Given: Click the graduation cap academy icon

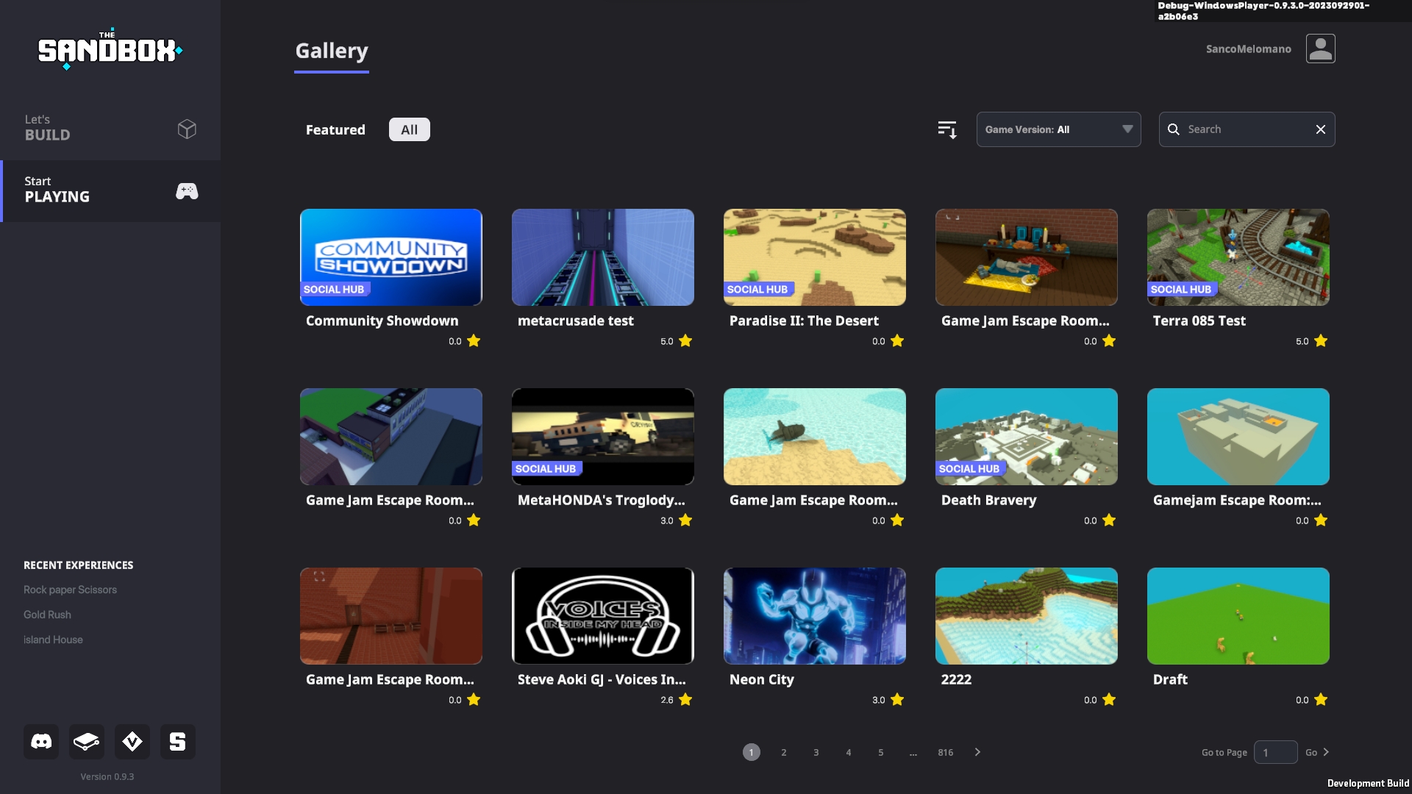Looking at the screenshot, I should click(x=87, y=741).
